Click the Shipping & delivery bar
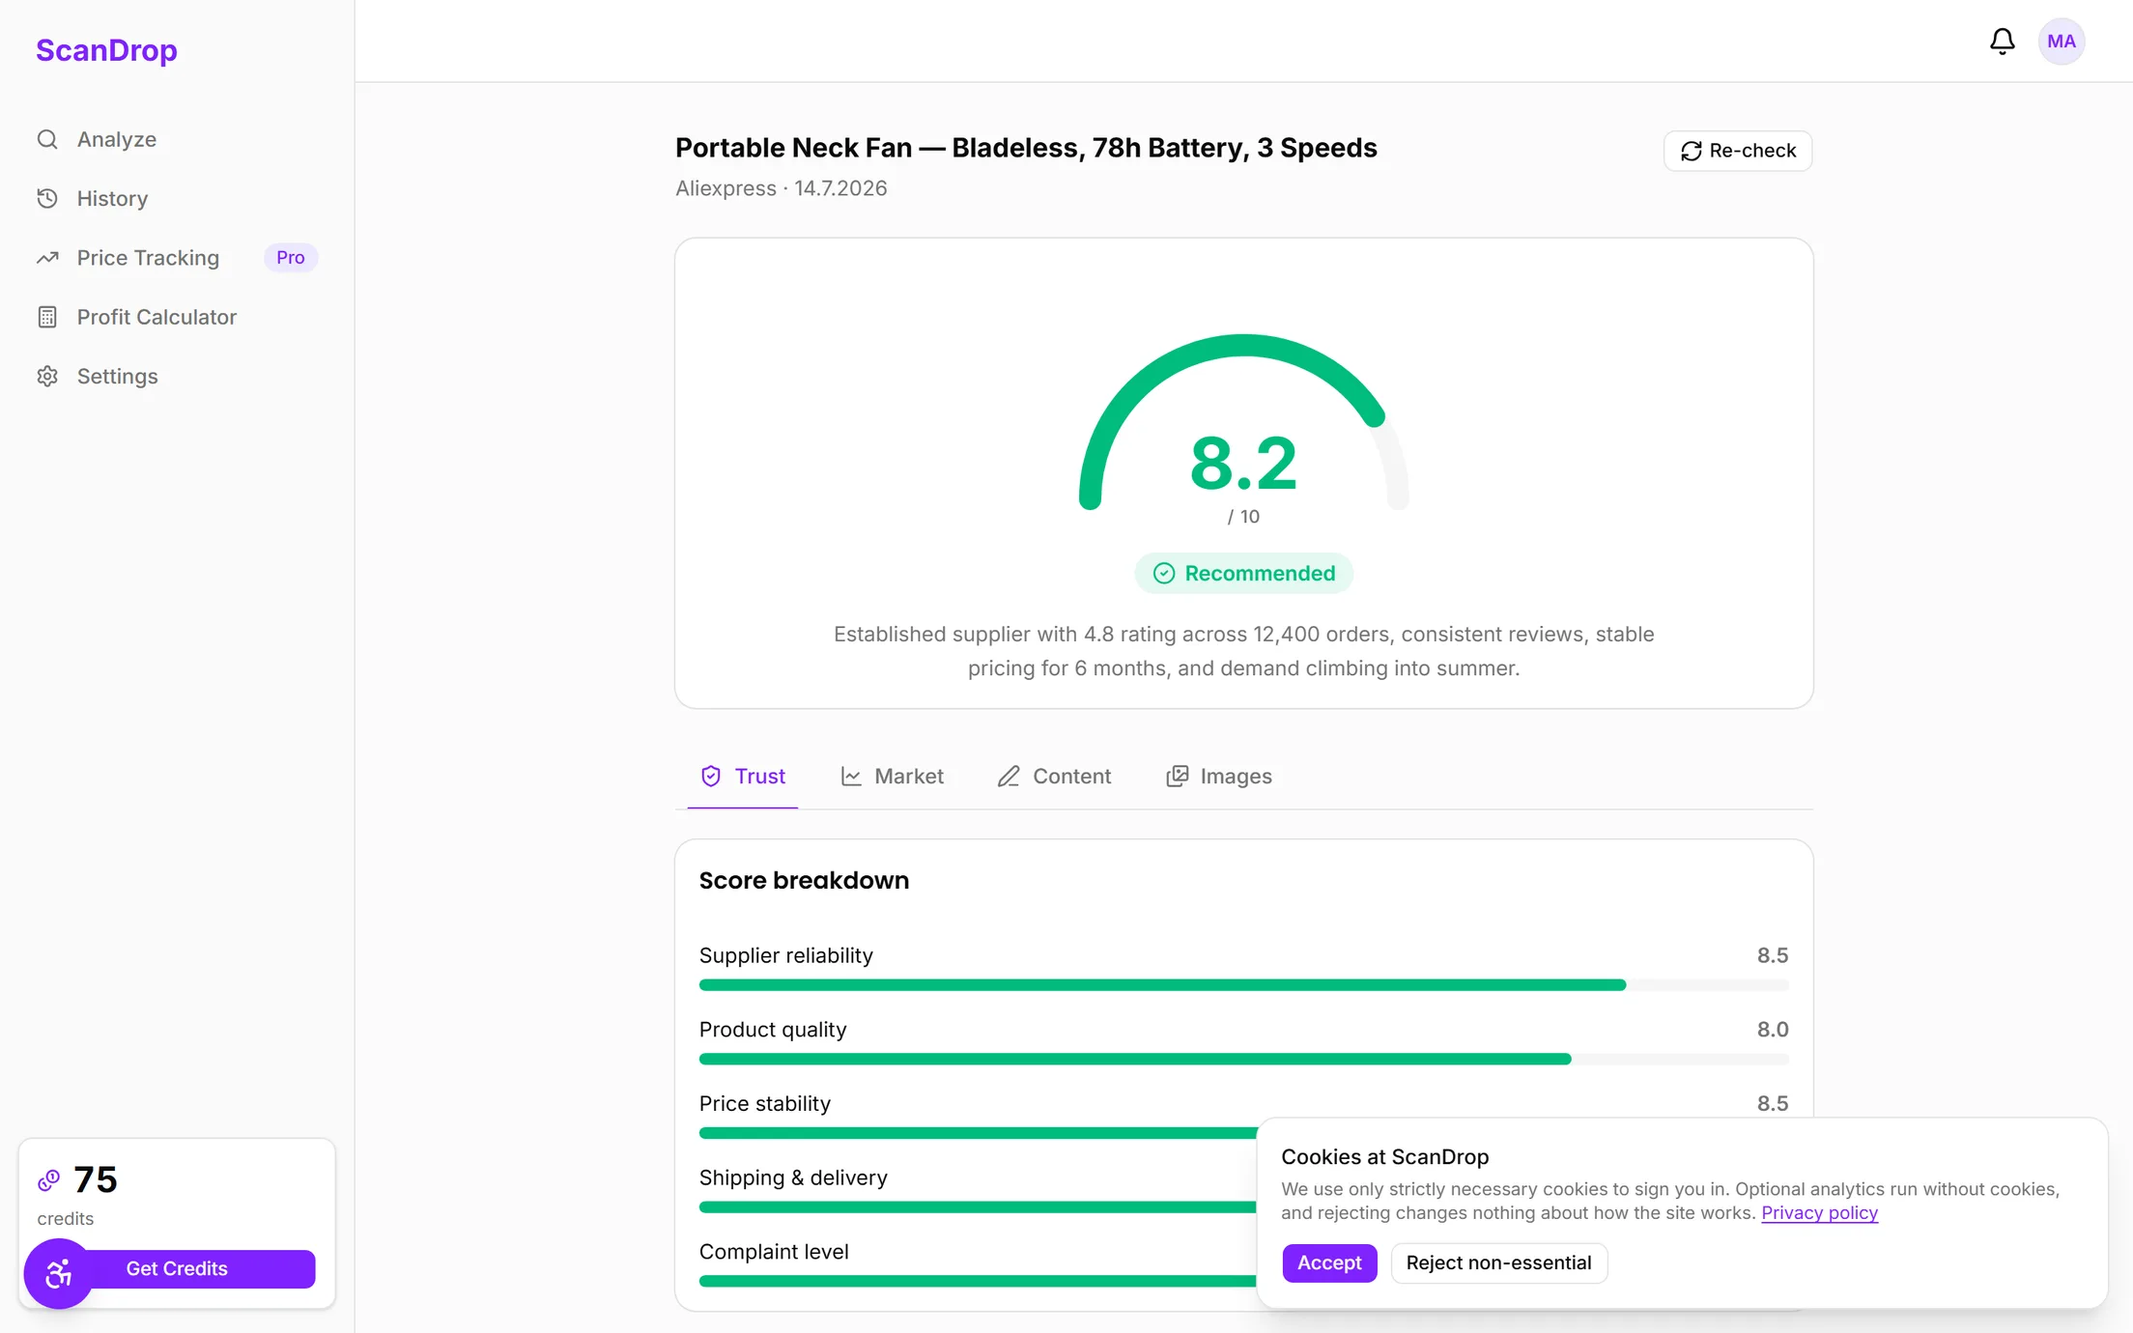 pos(978,1207)
